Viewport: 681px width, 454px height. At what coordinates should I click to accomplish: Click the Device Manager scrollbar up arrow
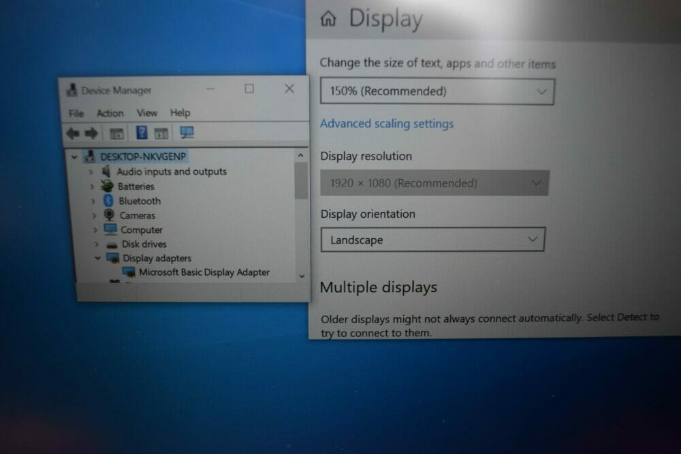click(300, 155)
